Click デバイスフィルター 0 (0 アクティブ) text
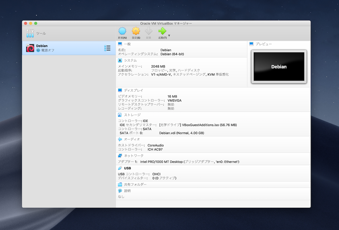339x230 pixels. (x=164, y=178)
